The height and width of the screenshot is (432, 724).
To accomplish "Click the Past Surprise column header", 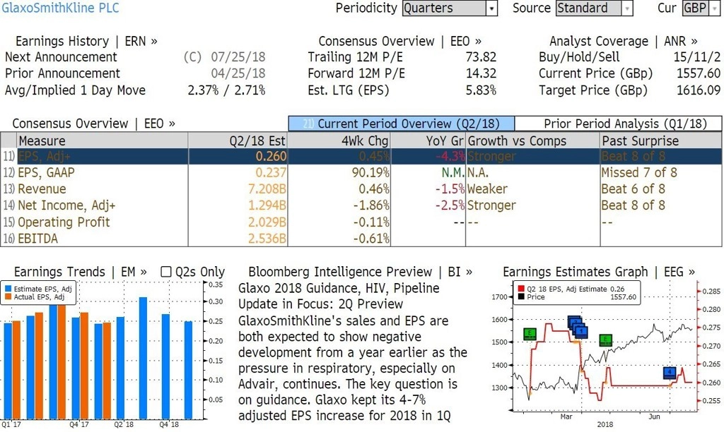I will coord(661,140).
